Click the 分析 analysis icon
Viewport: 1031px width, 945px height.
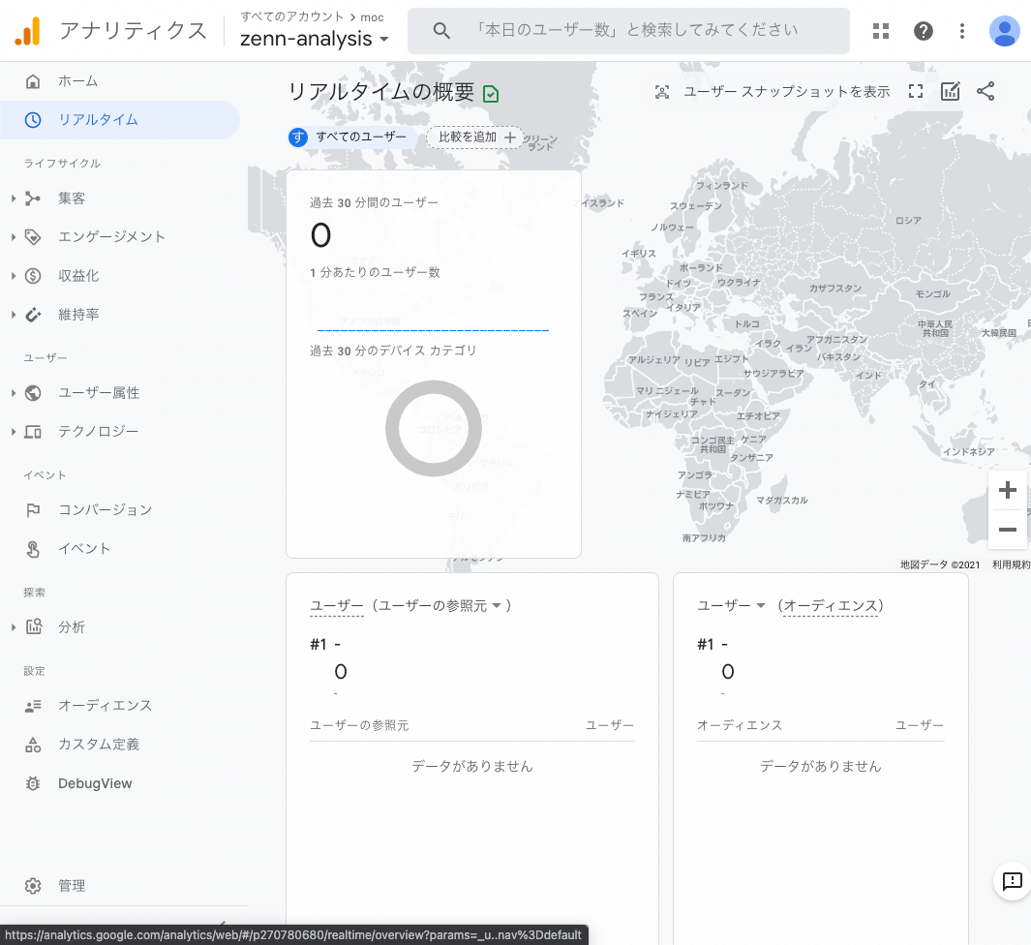pyautogui.click(x=34, y=626)
